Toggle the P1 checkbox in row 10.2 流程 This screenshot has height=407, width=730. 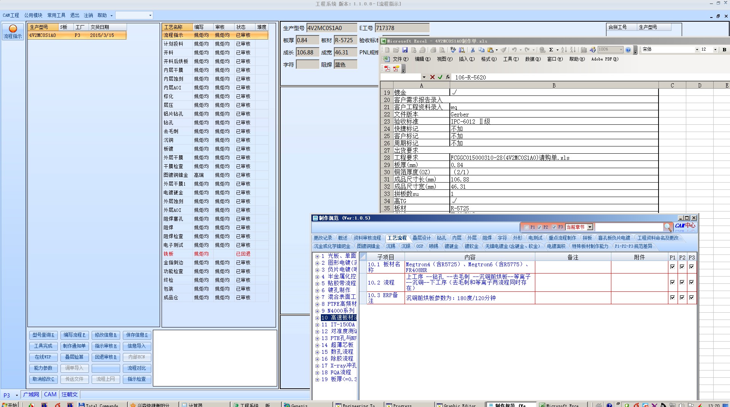673,282
